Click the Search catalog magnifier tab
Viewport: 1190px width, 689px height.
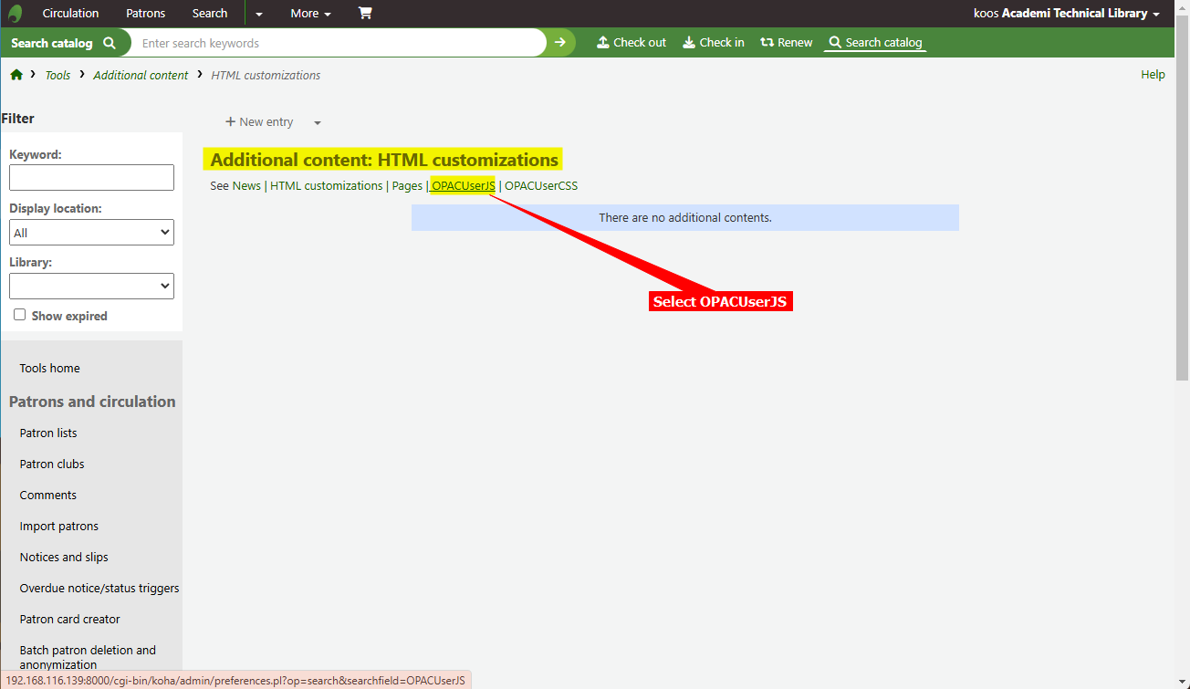[x=875, y=43]
